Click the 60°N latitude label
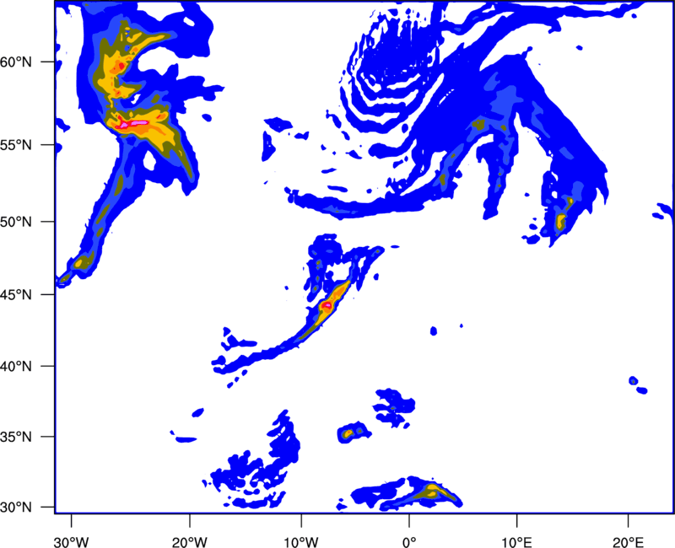The image size is (675, 548). [16, 62]
